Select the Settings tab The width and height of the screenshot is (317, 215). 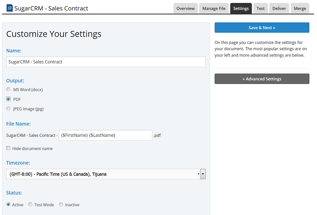pos(241,8)
